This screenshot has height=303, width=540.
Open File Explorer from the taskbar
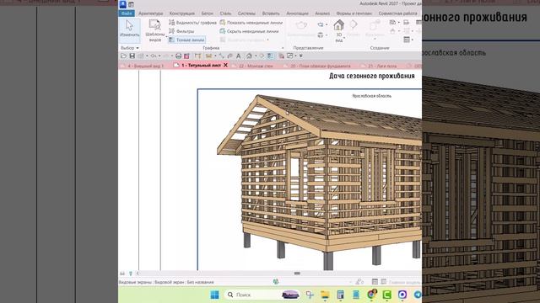[x=325, y=295]
